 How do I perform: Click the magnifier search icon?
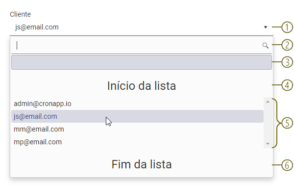(x=265, y=46)
